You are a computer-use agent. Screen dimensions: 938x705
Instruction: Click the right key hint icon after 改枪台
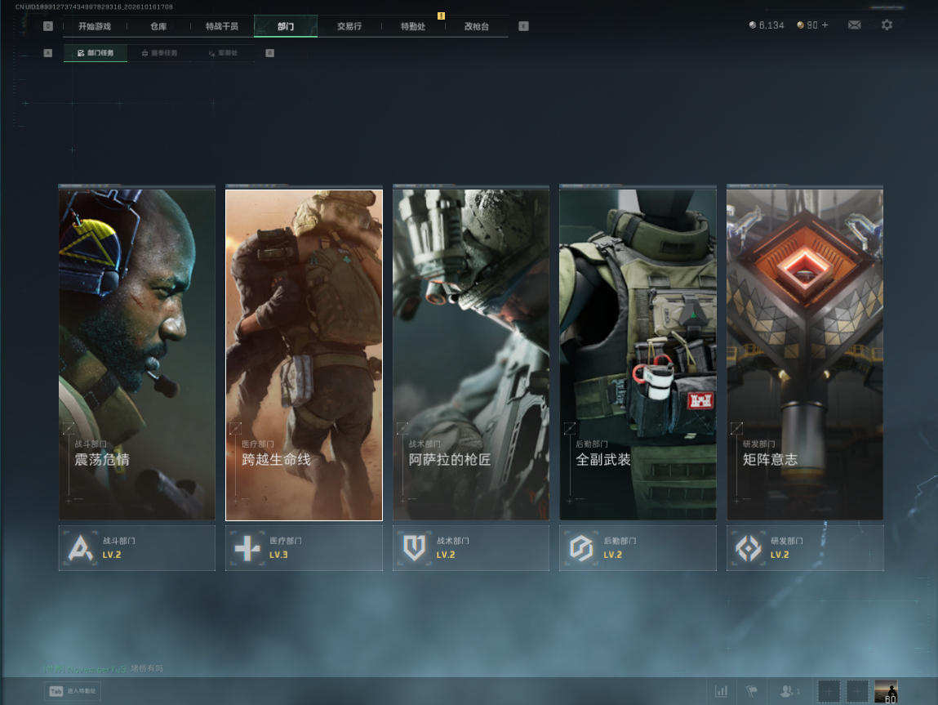coord(523,26)
